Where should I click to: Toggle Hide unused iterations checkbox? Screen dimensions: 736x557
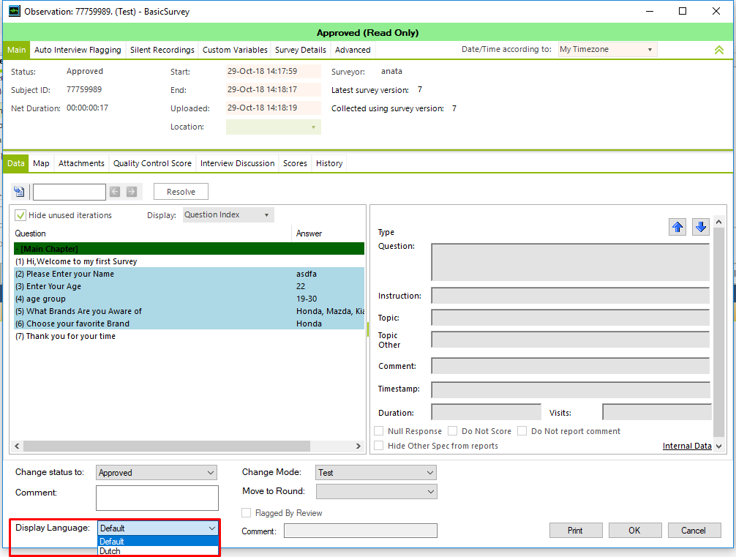point(20,215)
